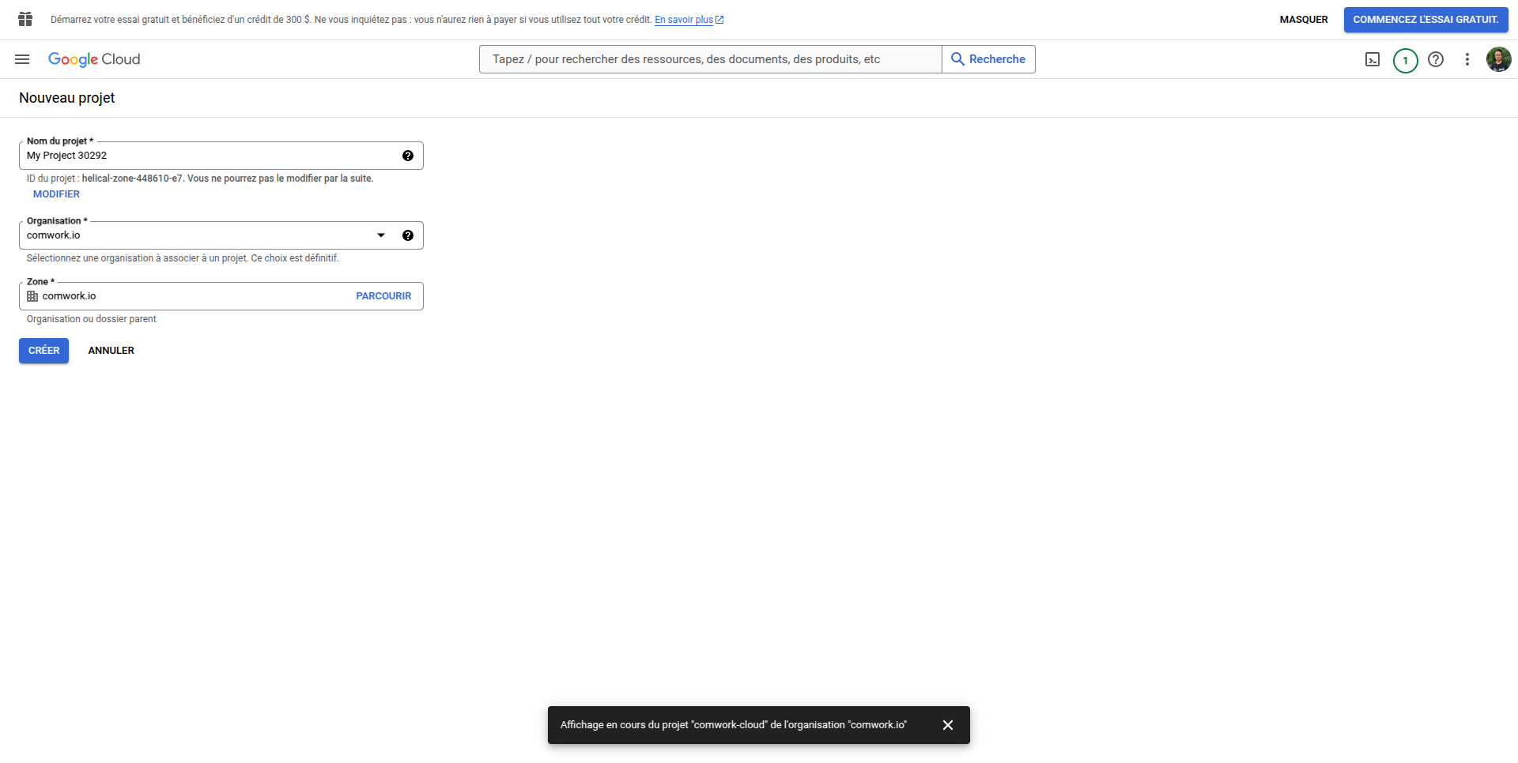The width and height of the screenshot is (1518, 763).
Task: Click 'Sélectionnez une organisation' helper text
Action: coord(183,258)
